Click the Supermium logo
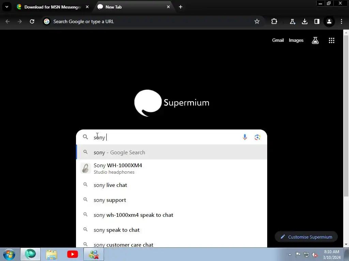349x261 pixels. point(172,103)
